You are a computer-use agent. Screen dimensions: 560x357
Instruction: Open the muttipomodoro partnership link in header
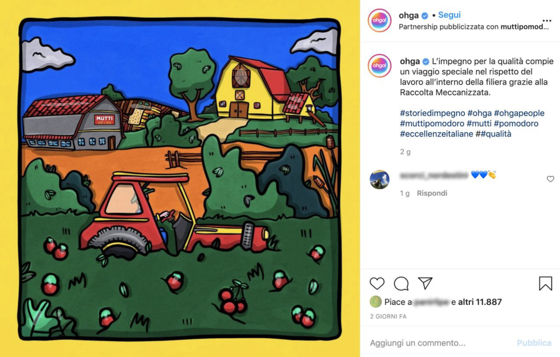point(525,27)
